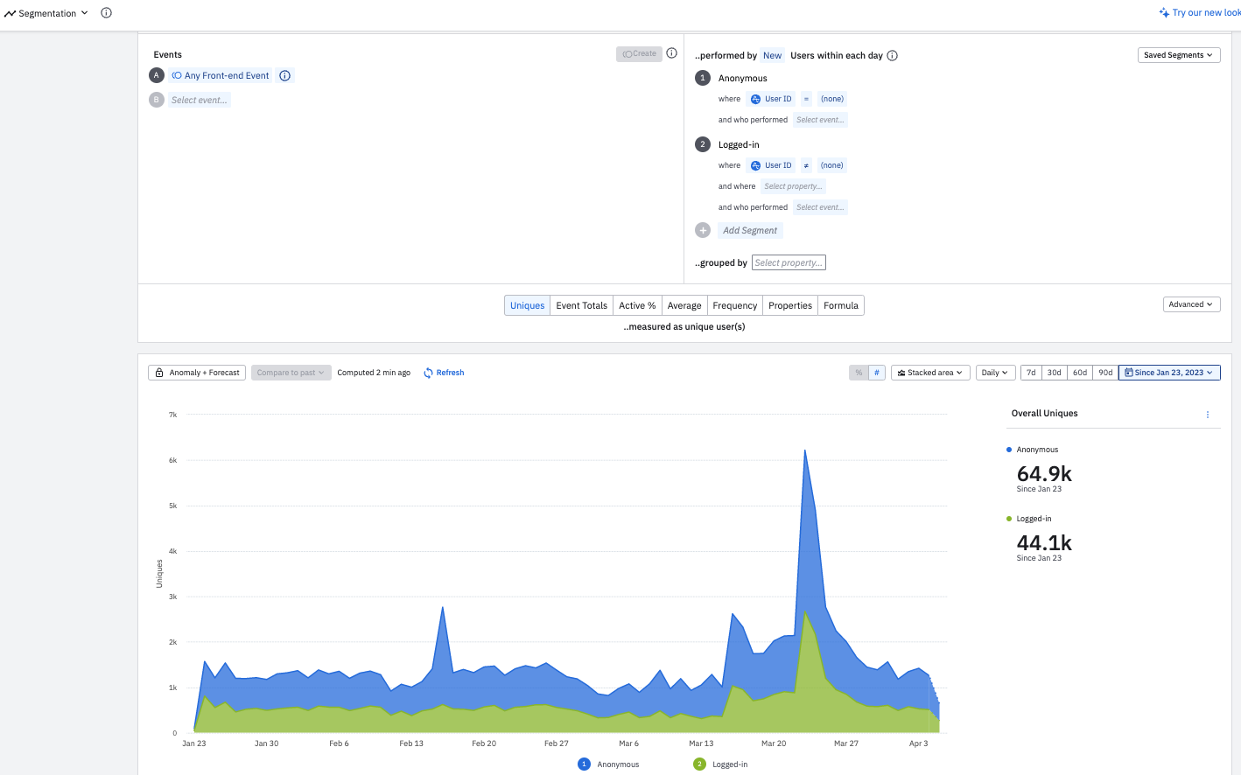This screenshot has height=775, width=1241.
Task: Click Select property in Logged-in segment
Action: tap(793, 186)
